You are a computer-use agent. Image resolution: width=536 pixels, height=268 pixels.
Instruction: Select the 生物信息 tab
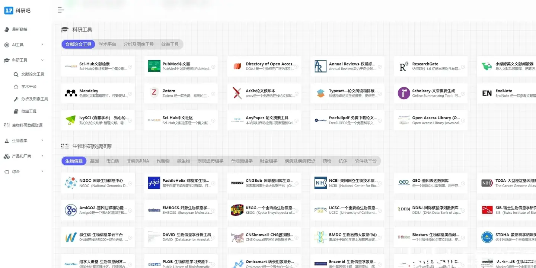pyautogui.click(x=74, y=161)
